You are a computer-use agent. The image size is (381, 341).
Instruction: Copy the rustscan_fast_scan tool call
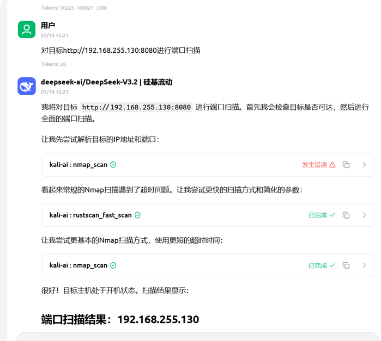(x=346, y=215)
